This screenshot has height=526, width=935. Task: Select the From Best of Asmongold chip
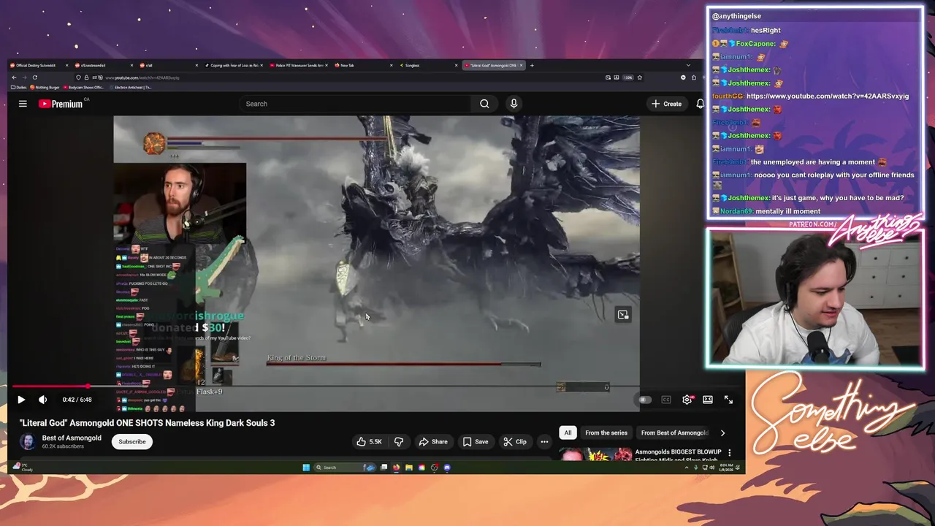[x=673, y=432]
